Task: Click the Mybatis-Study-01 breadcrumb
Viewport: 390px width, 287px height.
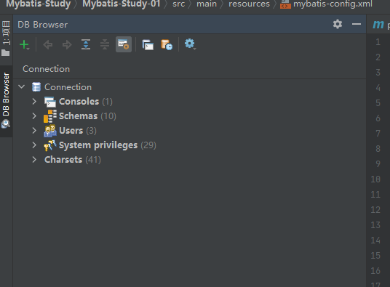Action: [122, 4]
